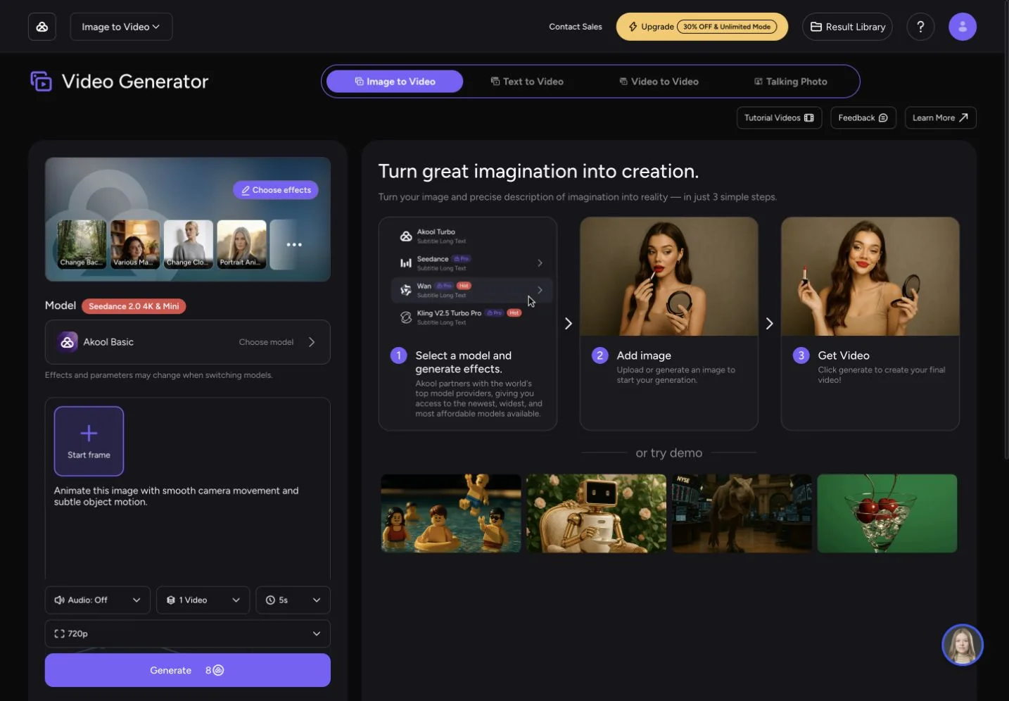This screenshot has height=701, width=1009.
Task: Click the Choose effects button
Action: [x=276, y=190]
